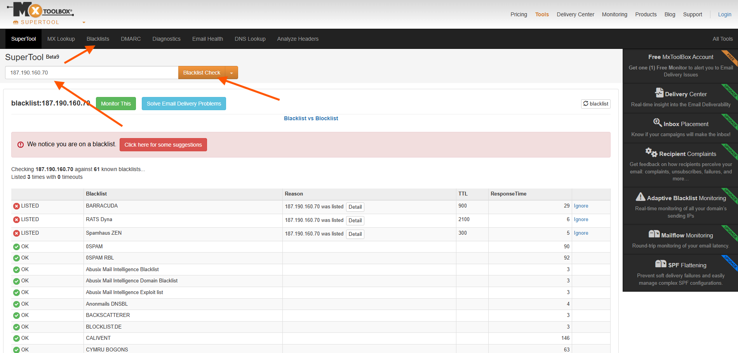Viewport: 738px width, 353px height.
Task: Open Detail for the Spamhaus ZEN listing
Action: click(x=355, y=234)
